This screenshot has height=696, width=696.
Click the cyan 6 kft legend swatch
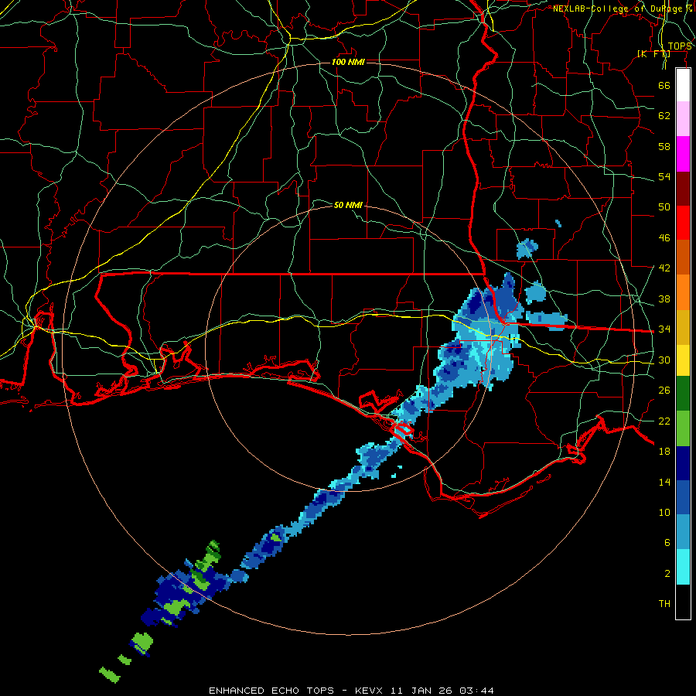point(683,567)
